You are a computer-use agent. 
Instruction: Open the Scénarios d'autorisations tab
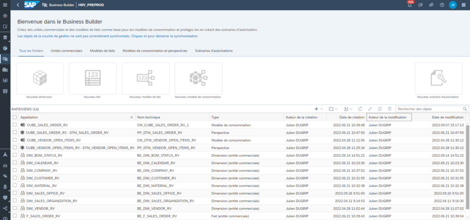[213, 50]
